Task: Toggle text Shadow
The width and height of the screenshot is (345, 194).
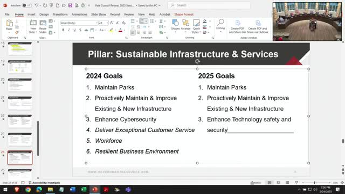Action: click(x=80, y=30)
